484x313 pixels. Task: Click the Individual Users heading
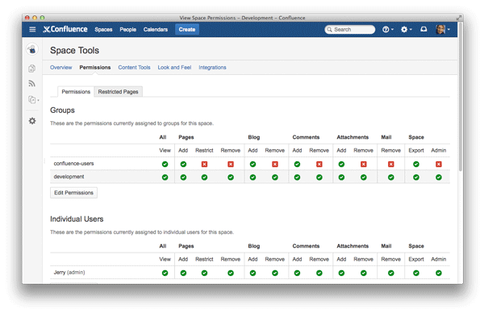(77, 219)
